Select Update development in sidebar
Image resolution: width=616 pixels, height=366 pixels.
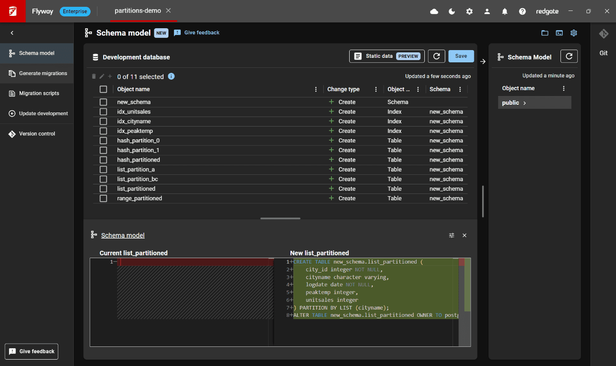pos(36,113)
